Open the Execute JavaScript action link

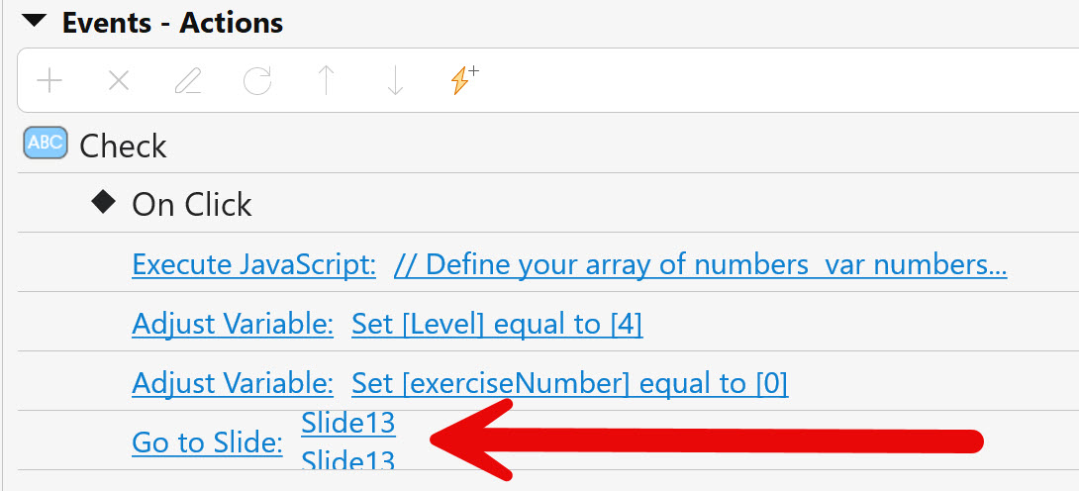[253, 264]
